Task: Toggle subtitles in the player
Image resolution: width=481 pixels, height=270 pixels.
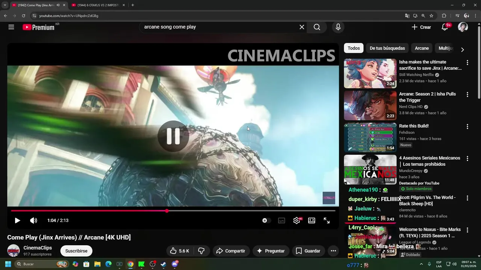Action: point(281,220)
